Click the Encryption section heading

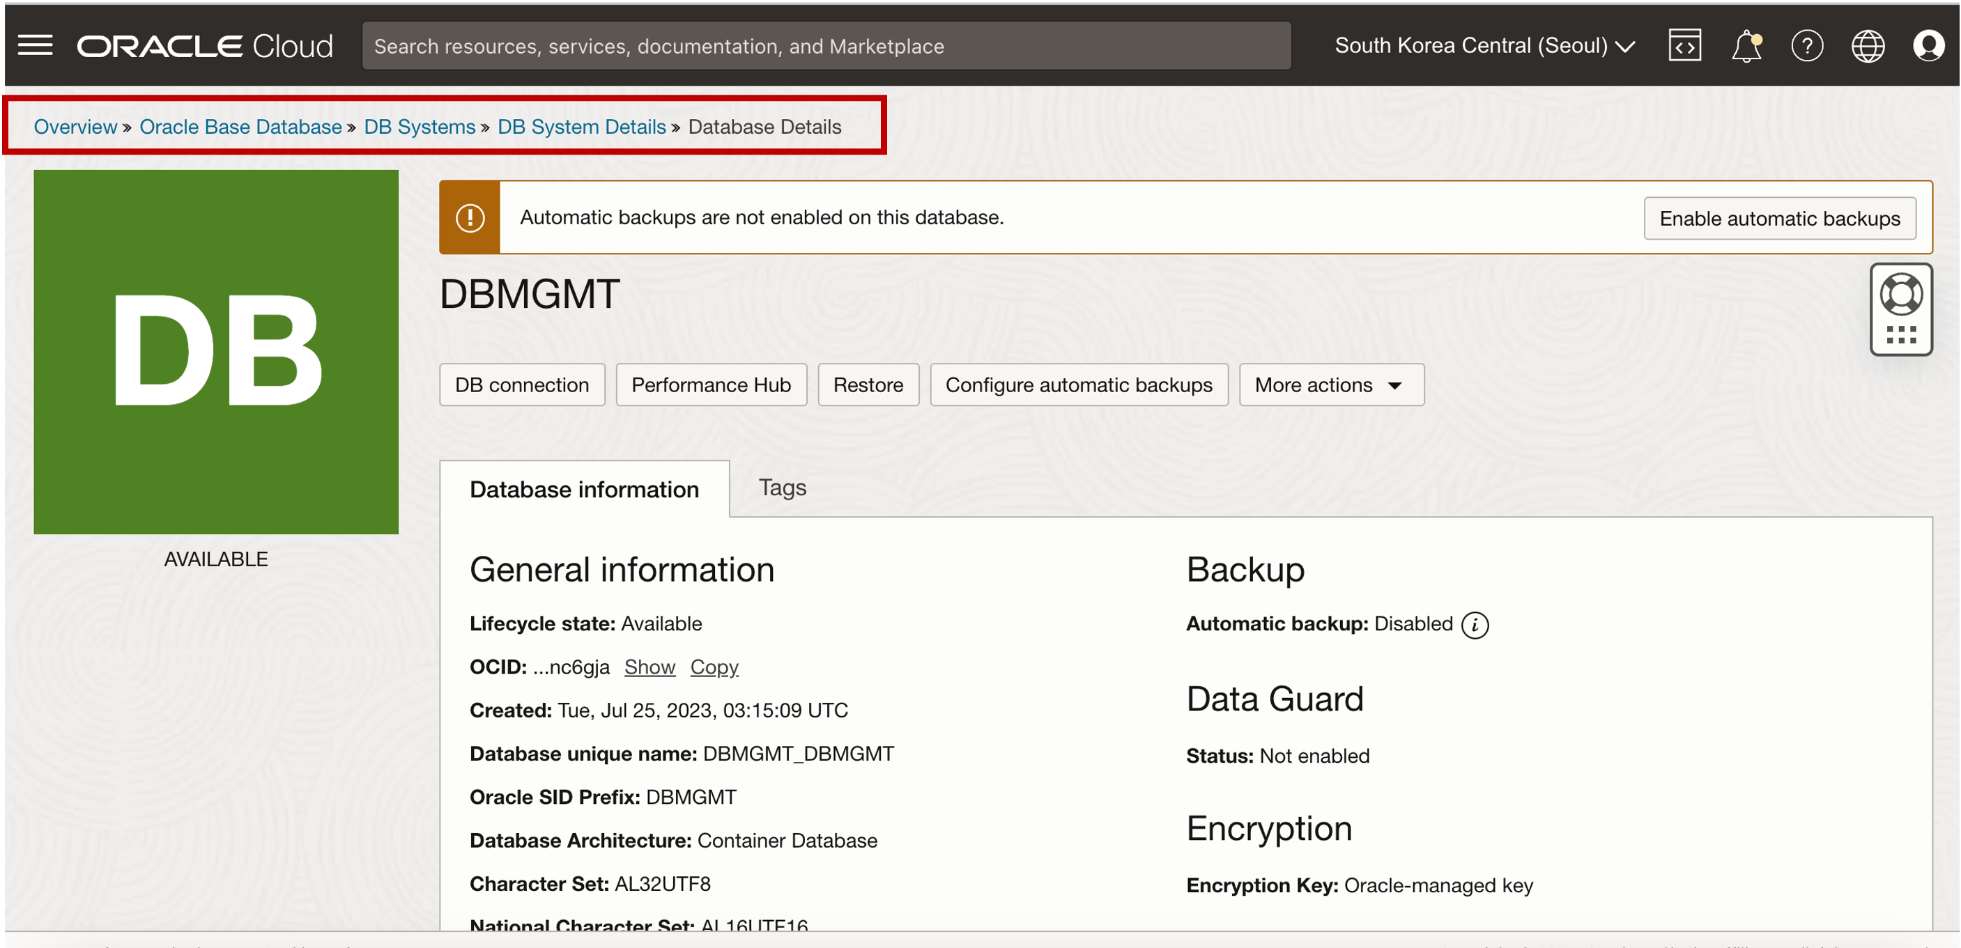1269,829
